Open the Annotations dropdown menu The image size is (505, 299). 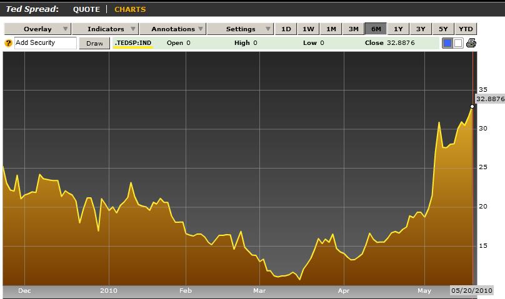[x=173, y=29]
